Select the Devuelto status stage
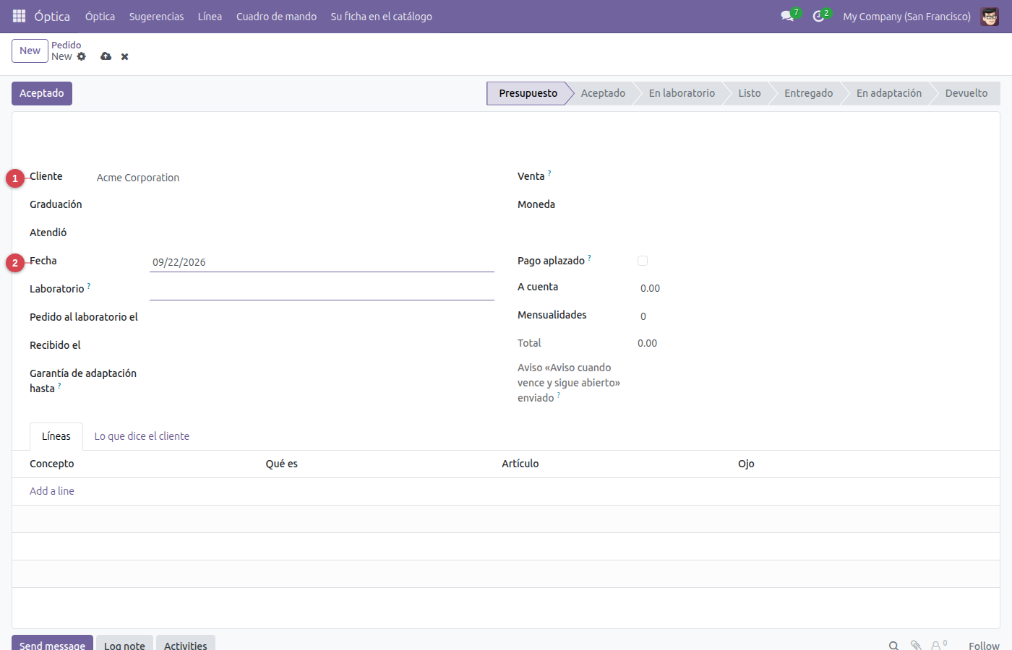Viewport: 1012px width, 650px height. tap(966, 93)
